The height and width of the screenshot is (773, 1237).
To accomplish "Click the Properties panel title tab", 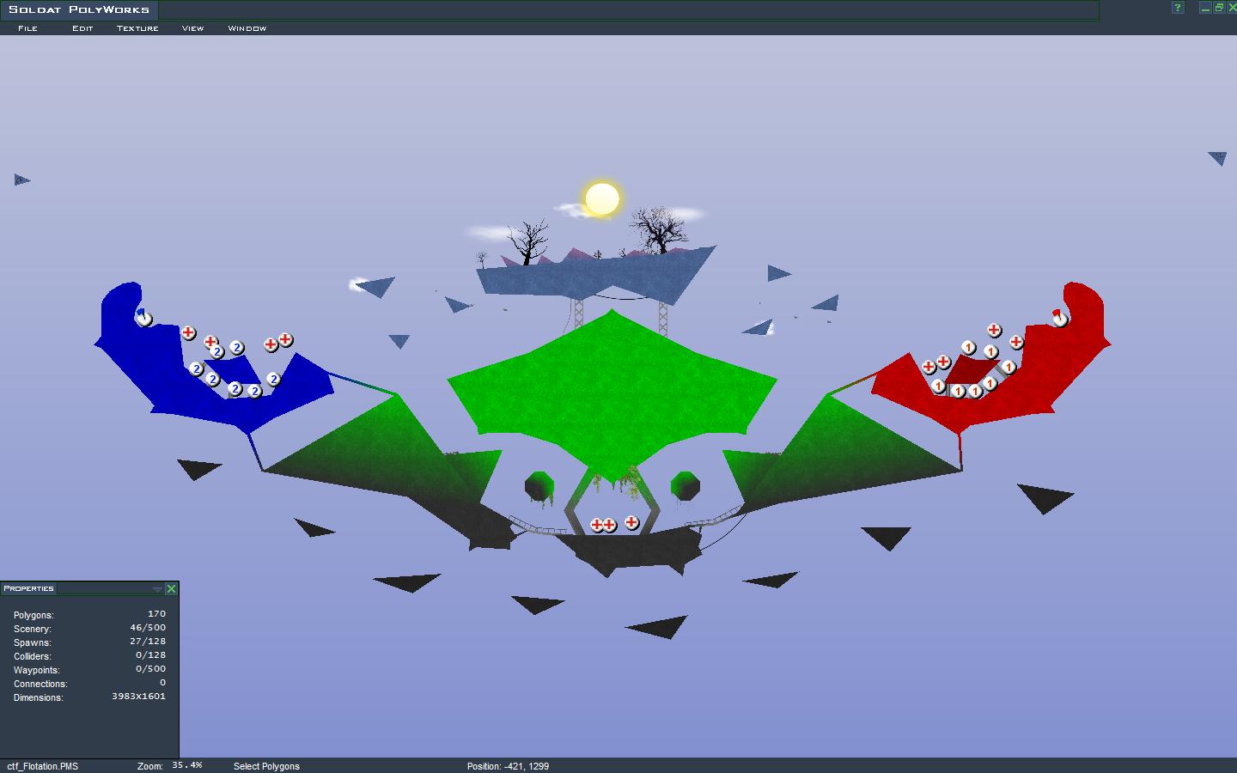I will tap(29, 588).
